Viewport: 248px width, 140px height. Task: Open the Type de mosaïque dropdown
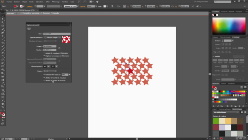coord(52,37)
